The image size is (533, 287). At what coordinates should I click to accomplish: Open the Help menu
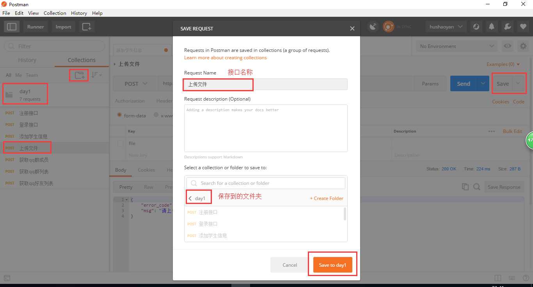point(97,13)
